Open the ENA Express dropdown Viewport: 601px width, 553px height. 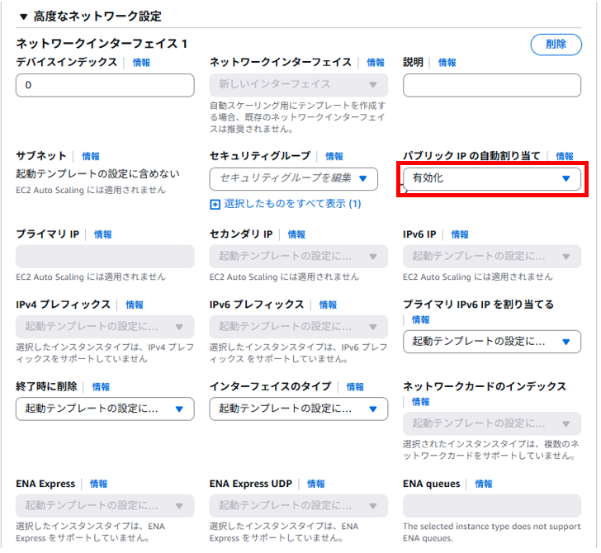click(x=105, y=506)
